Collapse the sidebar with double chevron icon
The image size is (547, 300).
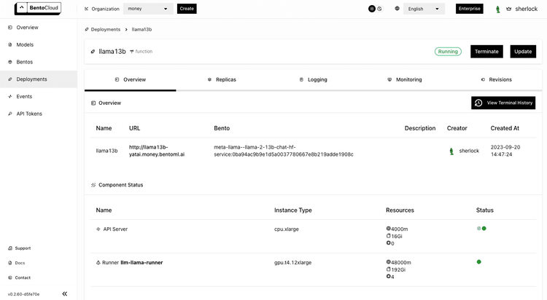click(64, 293)
